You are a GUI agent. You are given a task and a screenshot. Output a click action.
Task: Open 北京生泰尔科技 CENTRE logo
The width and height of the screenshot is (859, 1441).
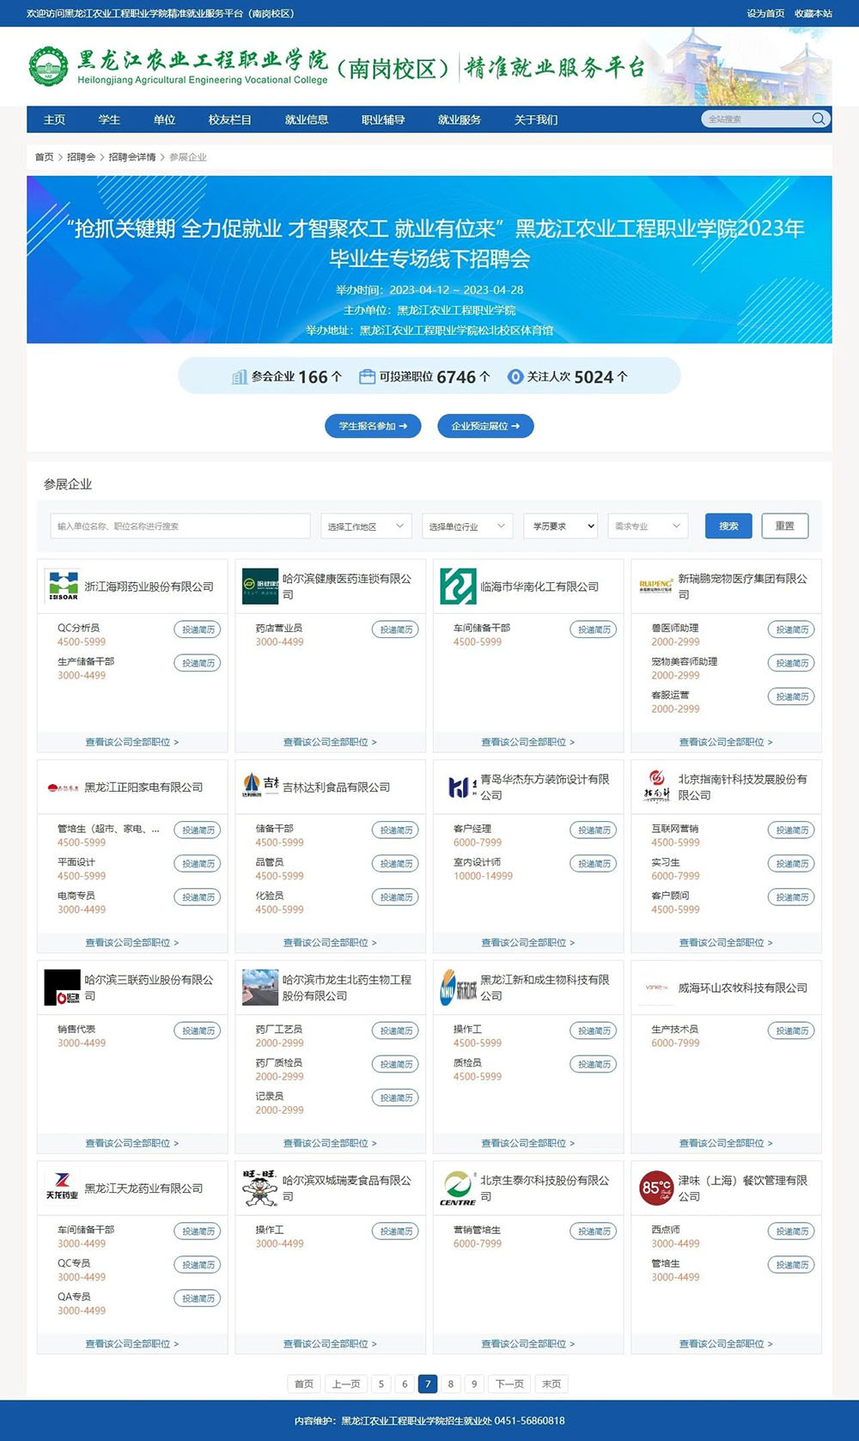(x=458, y=1189)
